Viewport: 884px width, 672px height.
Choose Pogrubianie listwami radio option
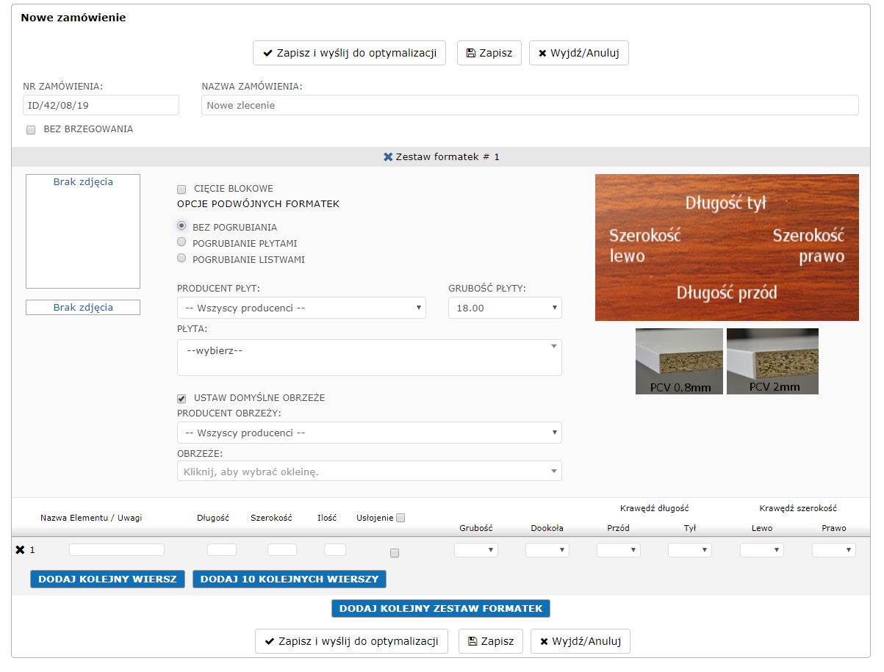point(182,258)
